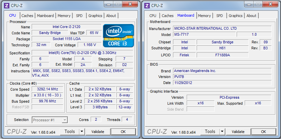Image resolution: width=281 pixels, height=139 pixels.
Task: Expand Tools dropdown arrow in left window
Action: tap(82, 132)
